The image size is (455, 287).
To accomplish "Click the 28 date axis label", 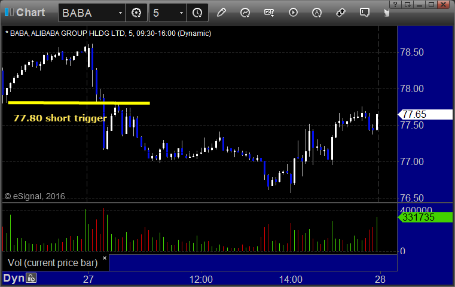I will 380,279.
